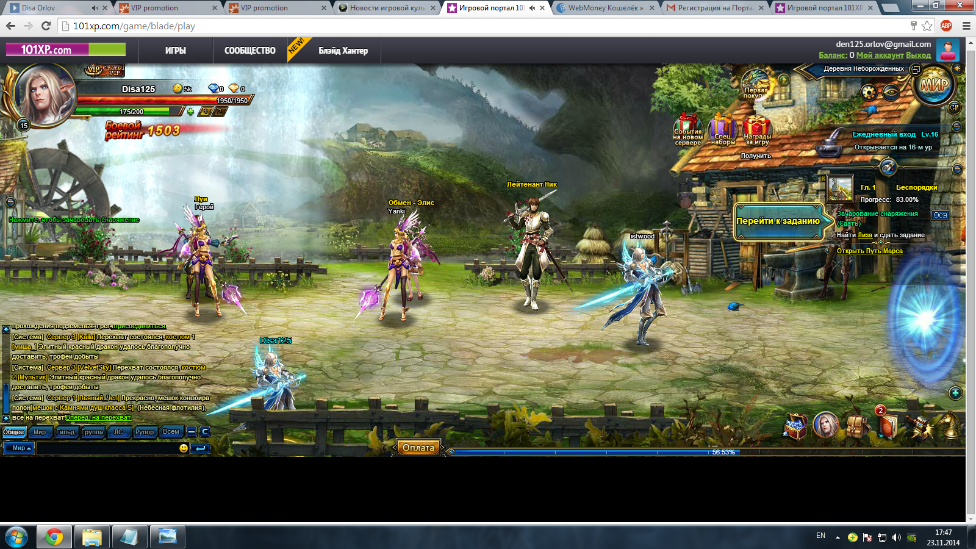Switch to Общее chat tab
The height and width of the screenshot is (549, 976).
coord(13,432)
